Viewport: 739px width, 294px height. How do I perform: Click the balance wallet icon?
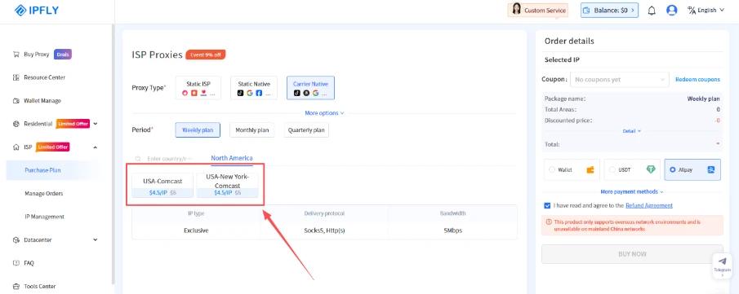587,11
